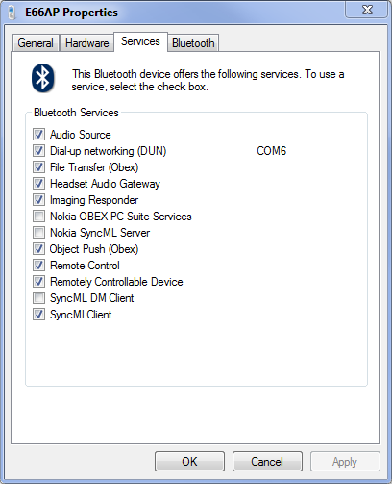
Task: Uncheck Imaging Responder checkbox
Action: (x=38, y=200)
